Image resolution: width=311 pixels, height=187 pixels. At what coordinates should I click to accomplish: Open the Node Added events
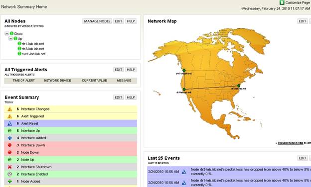tap(31, 181)
